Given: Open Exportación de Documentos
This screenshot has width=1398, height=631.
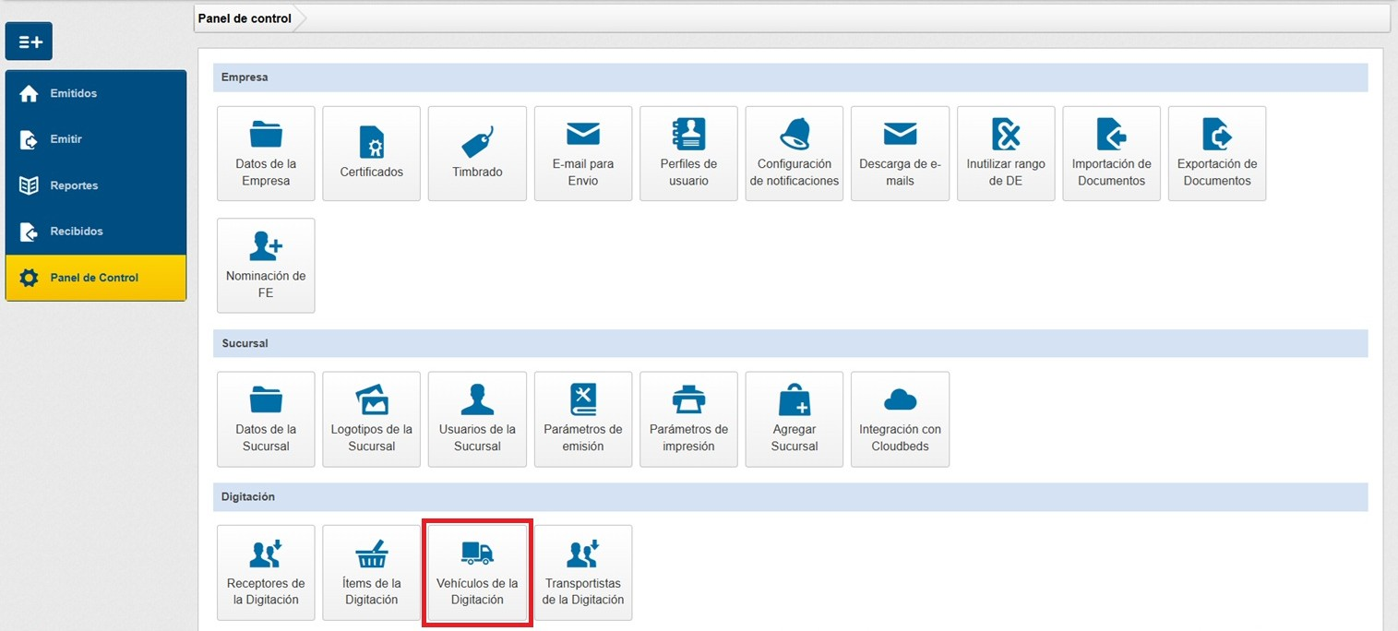Looking at the screenshot, I should coord(1217,153).
